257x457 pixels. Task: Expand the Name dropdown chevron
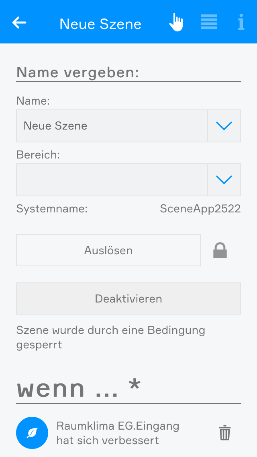pos(224,126)
